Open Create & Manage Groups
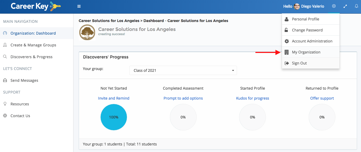 [x=37, y=45]
